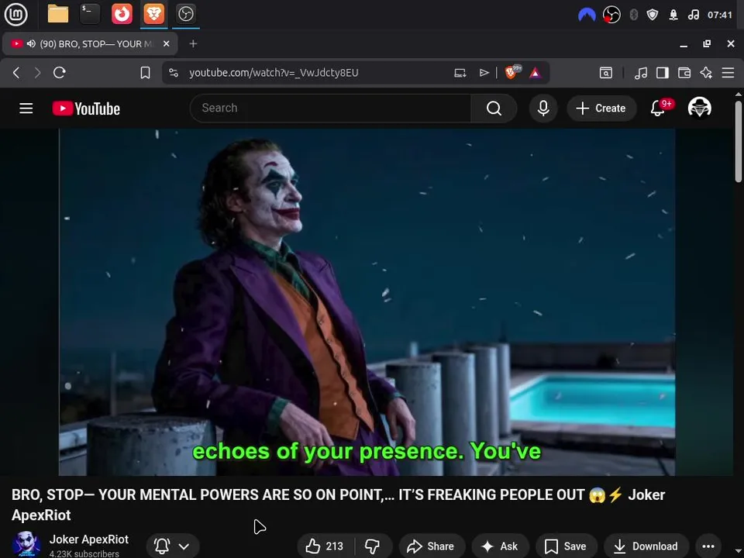Focus the YouTube Search input field
744x558 pixels.
(x=330, y=108)
